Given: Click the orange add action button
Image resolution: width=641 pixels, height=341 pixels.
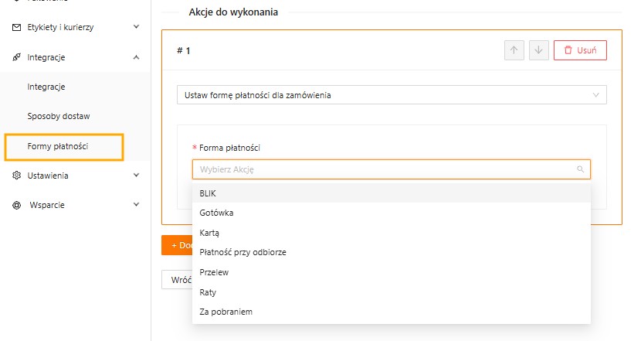Looking at the screenshot, I should click(x=177, y=245).
